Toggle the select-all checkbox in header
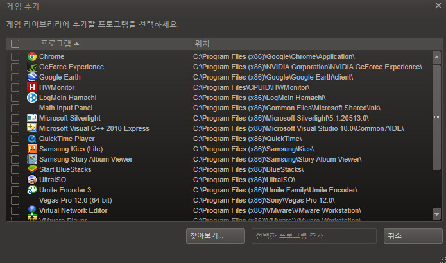This screenshot has width=446, height=263. click(15, 44)
